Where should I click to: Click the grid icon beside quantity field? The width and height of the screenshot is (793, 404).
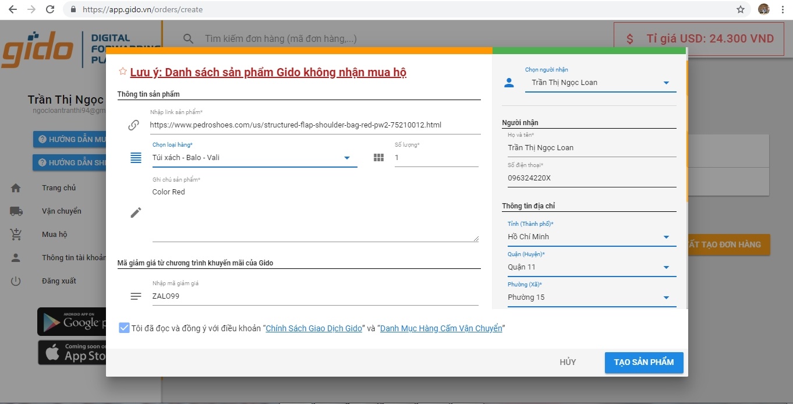point(378,158)
